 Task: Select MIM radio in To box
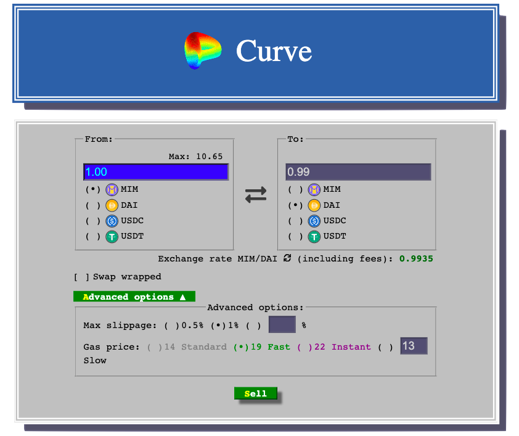[x=295, y=189]
